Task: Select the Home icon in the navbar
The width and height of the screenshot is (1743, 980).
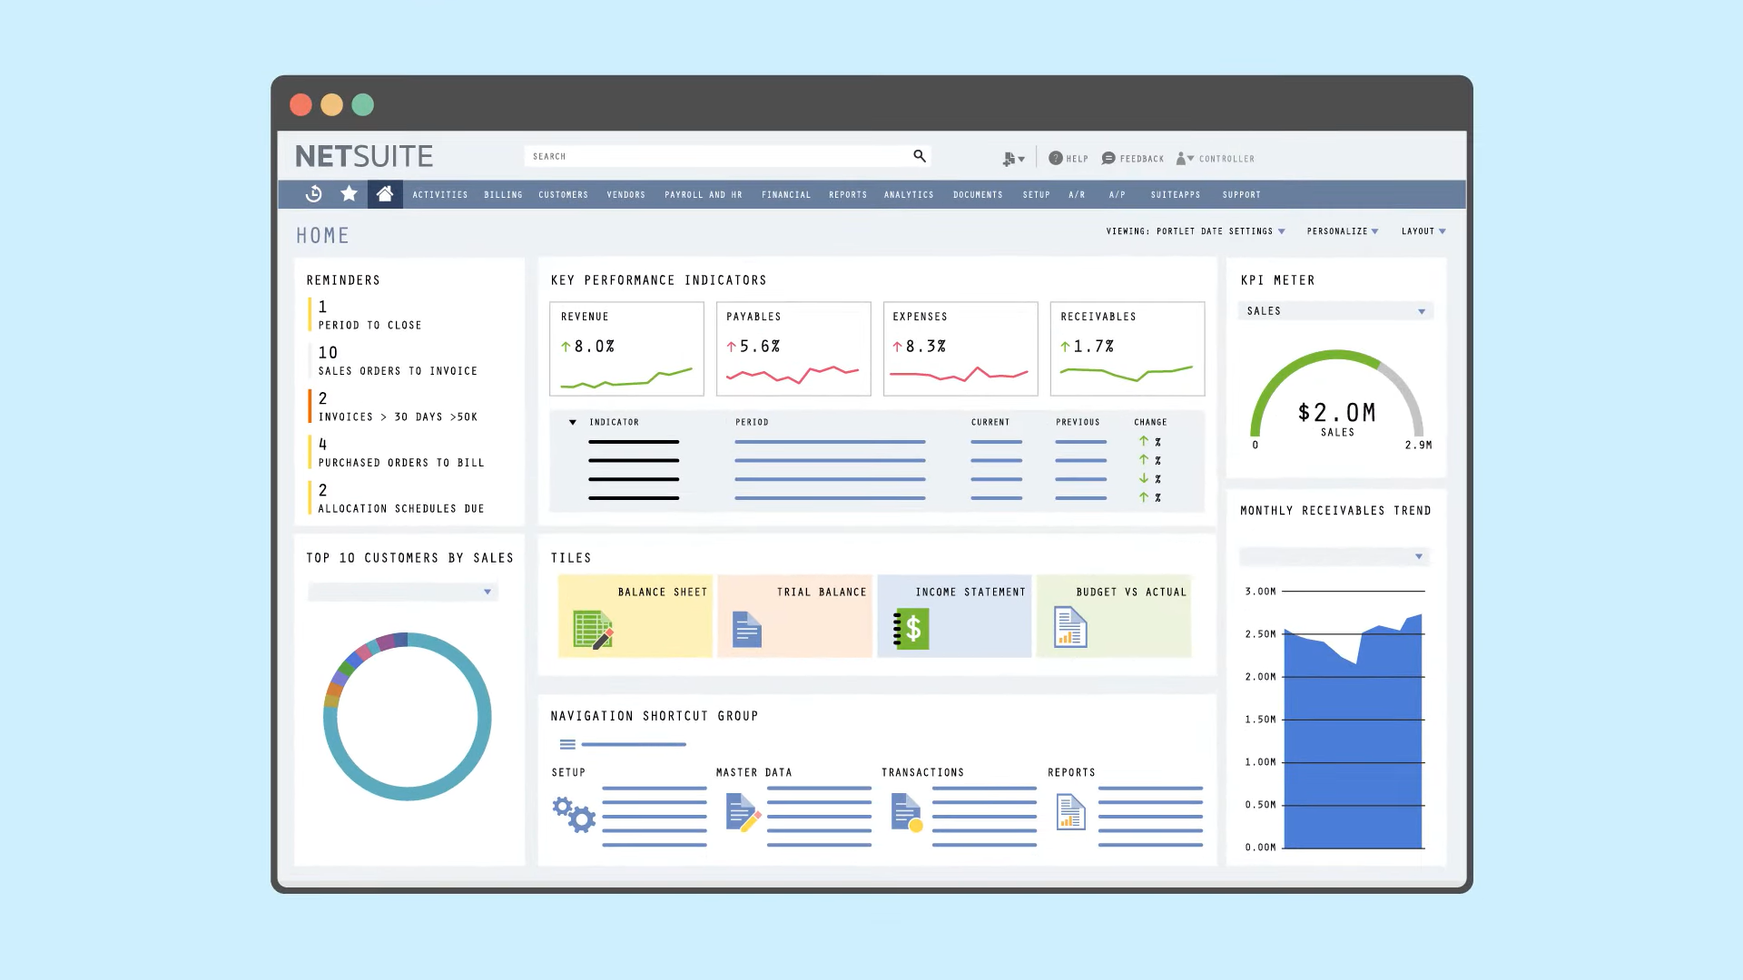Action: (384, 193)
